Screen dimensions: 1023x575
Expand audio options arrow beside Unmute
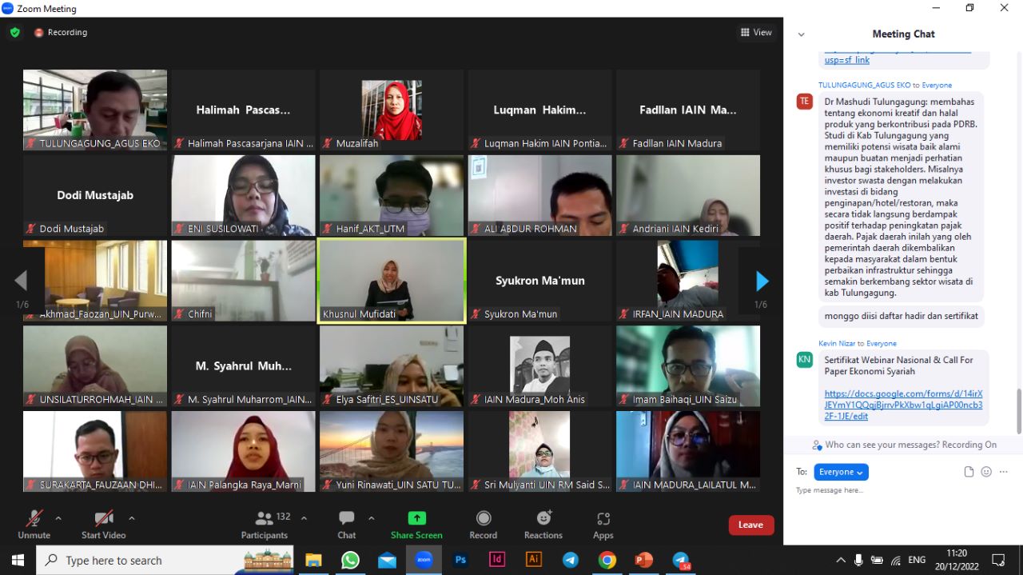tap(58, 518)
